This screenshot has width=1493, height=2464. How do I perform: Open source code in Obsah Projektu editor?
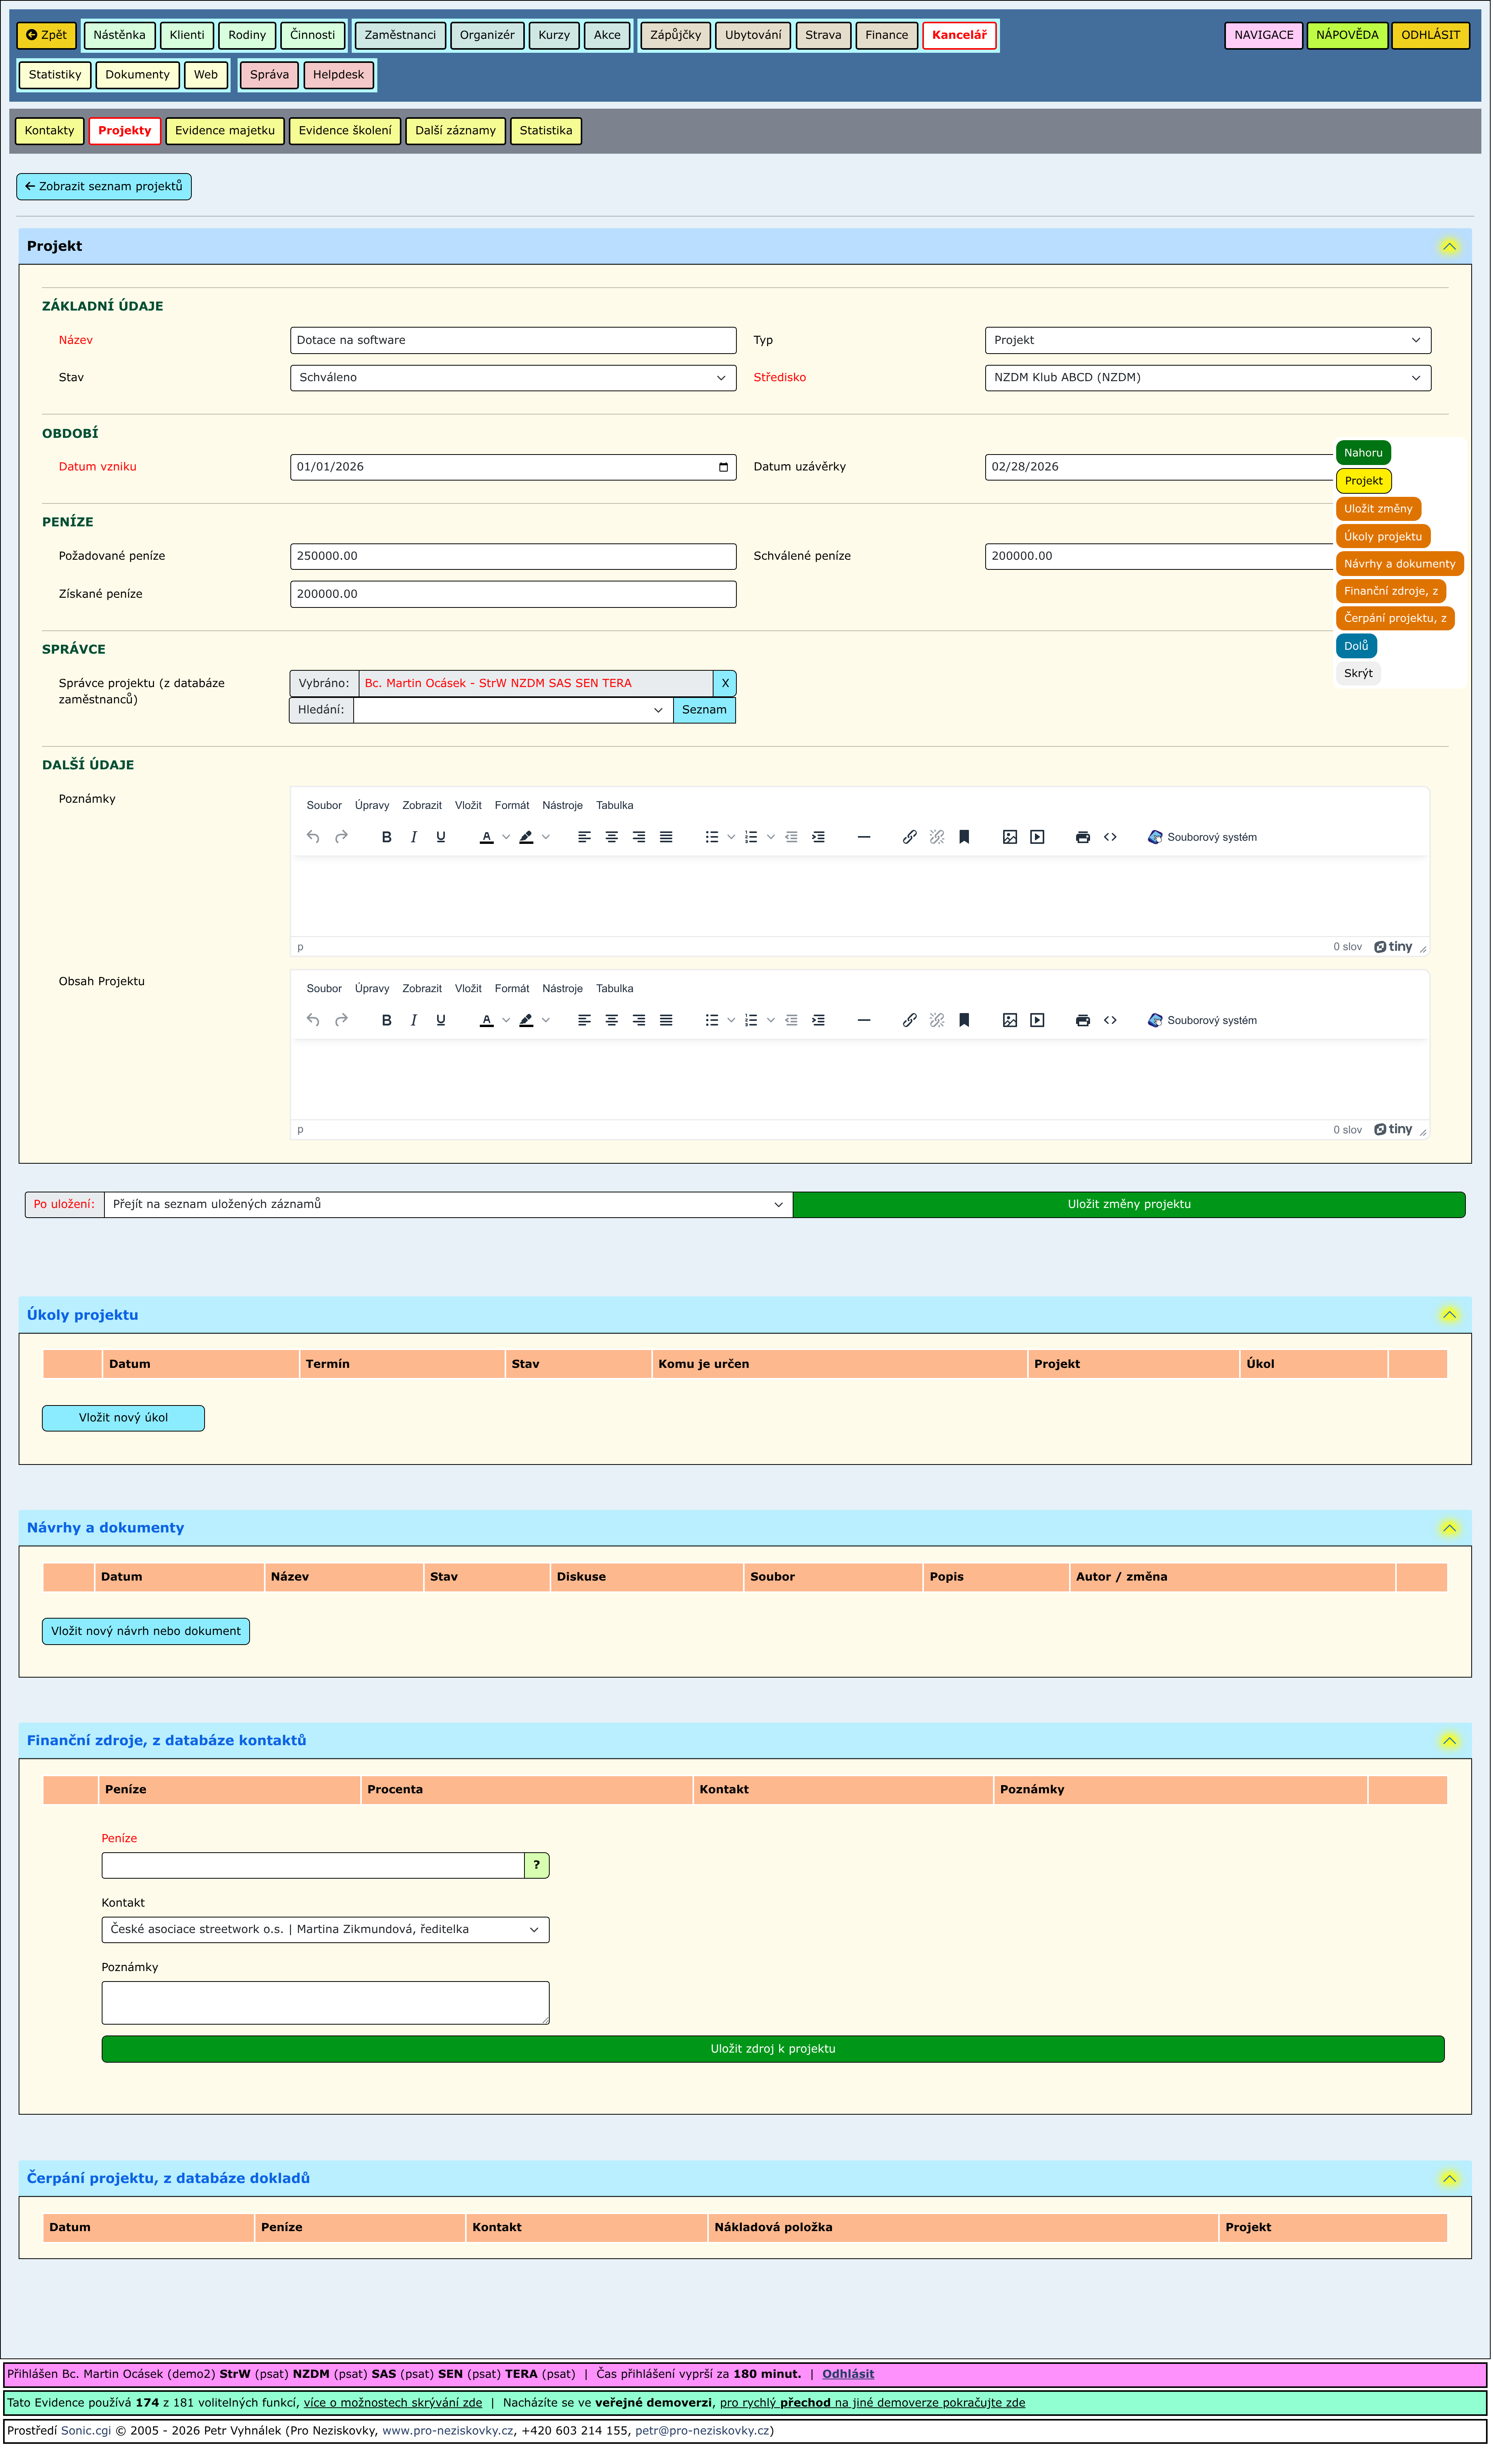[1110, 1020]
